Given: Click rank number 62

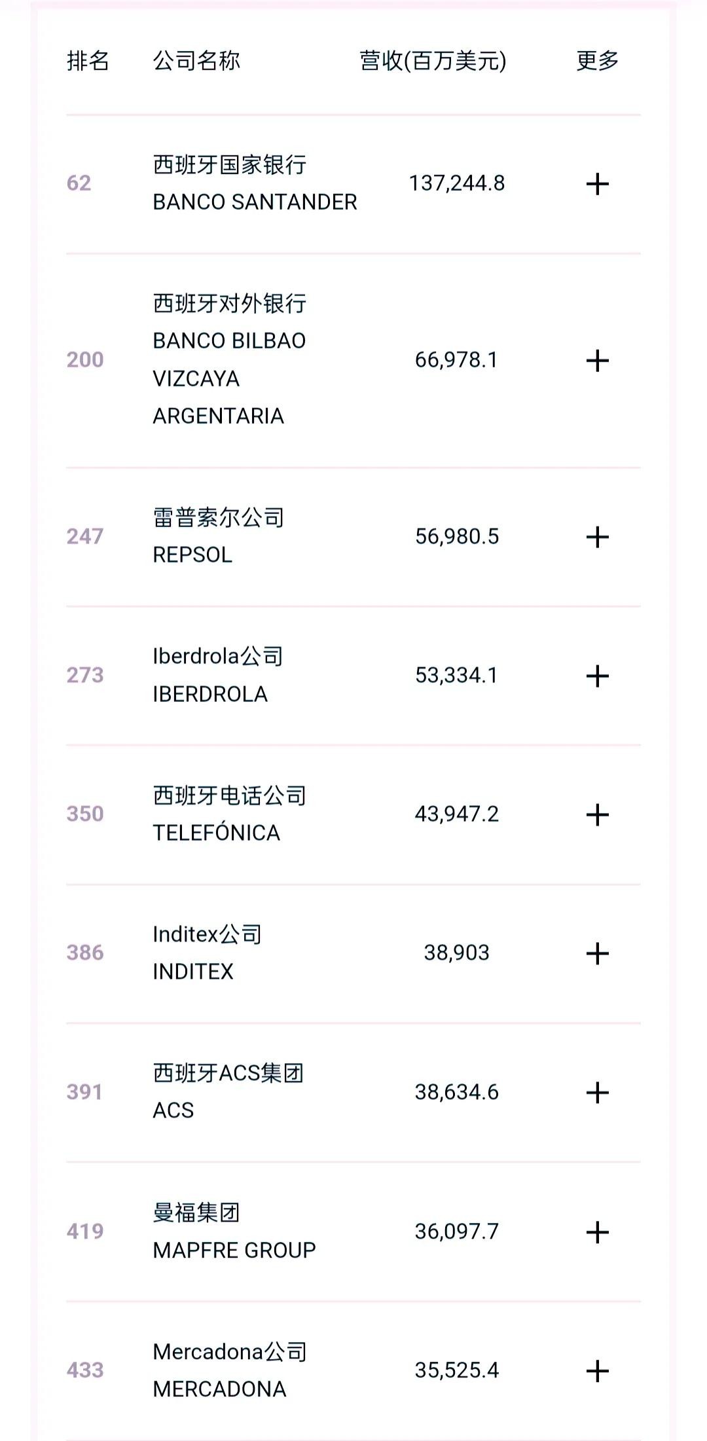Looking at the screenshot, I should coord(79,183).
